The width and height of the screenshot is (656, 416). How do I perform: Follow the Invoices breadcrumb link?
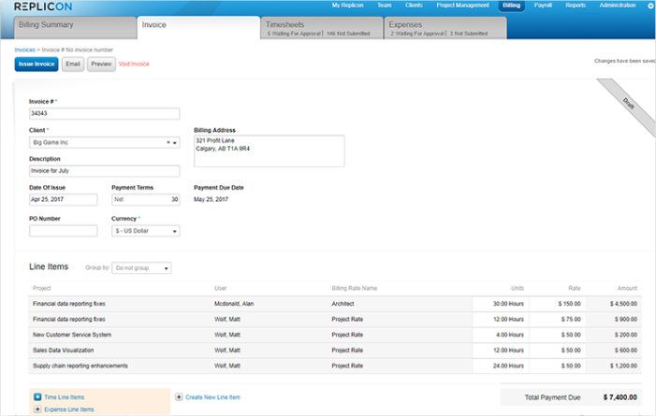(x=24, y=50)
